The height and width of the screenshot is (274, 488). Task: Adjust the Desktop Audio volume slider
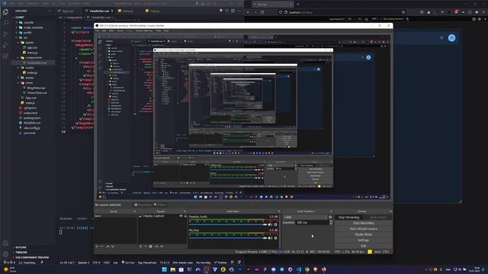point(228,225)
